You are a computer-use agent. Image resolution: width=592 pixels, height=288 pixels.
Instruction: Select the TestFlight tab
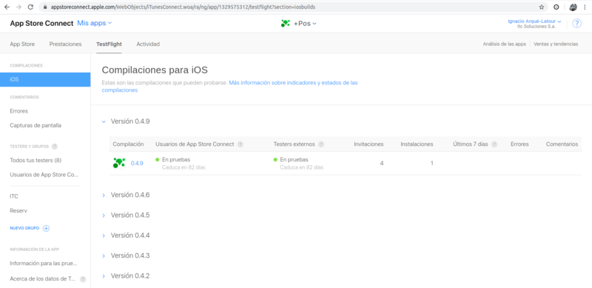click(109, 44)
